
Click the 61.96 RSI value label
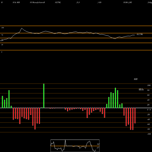click(x=140, y=34)
